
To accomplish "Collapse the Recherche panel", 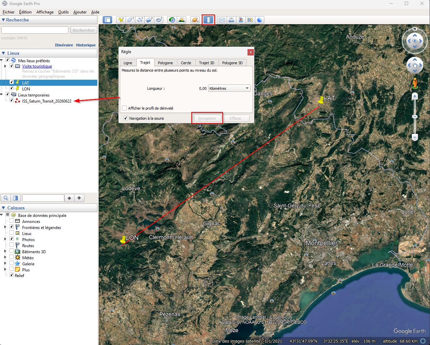I will (x=3, y=20).
